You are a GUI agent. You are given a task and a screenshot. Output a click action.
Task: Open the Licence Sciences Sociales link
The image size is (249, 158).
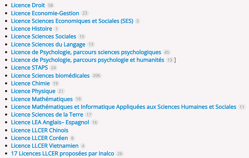click(44, 36)
